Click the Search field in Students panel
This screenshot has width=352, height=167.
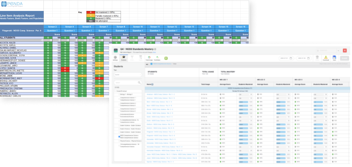[x=128, y=82]
